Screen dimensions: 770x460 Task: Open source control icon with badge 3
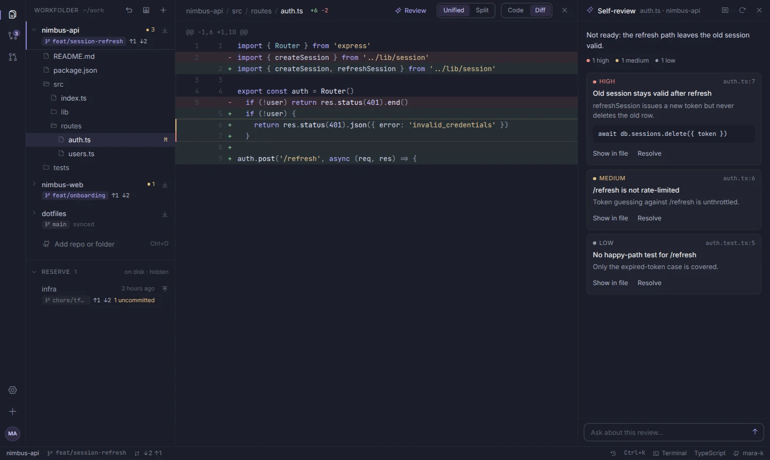(13, 36)
